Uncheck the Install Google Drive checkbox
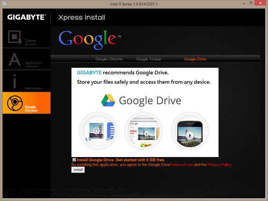Image resolution: width=268 pixels, height=201 pixels. pyautogui.click(x=74, y=160)
